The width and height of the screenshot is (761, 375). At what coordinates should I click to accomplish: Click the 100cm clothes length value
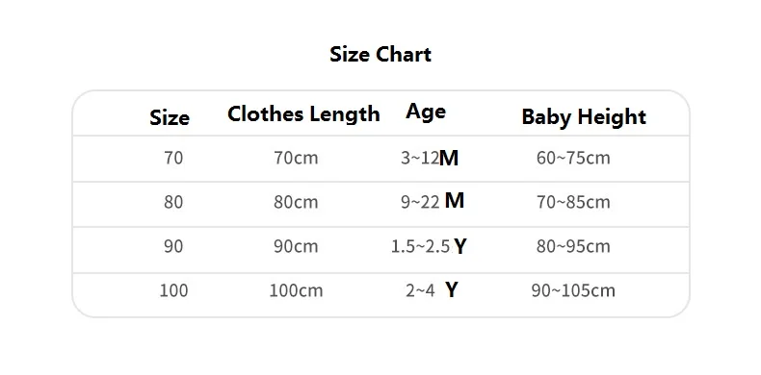point(296,290)
